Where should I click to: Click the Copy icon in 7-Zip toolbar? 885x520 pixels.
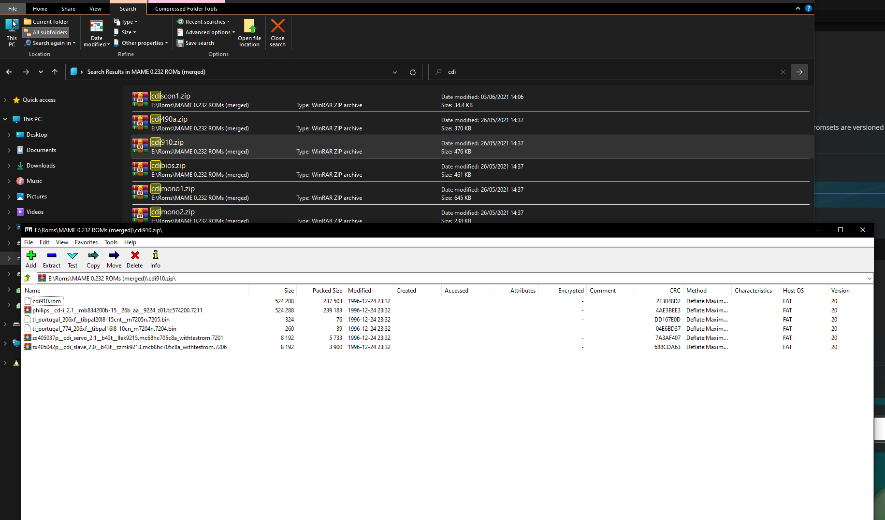point(93,259)
